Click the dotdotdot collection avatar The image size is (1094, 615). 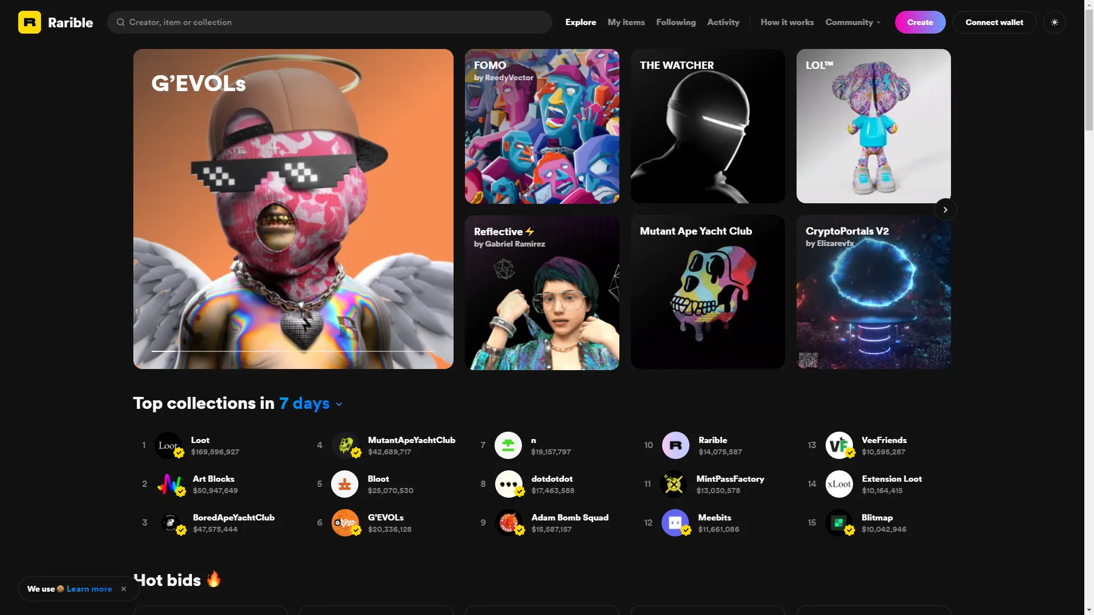pos(508,484)
